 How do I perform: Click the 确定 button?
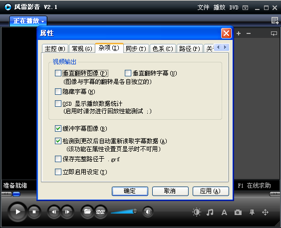[x=130, y=191]
